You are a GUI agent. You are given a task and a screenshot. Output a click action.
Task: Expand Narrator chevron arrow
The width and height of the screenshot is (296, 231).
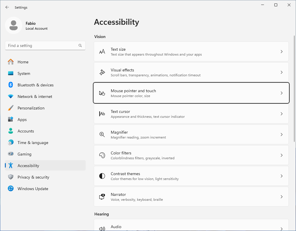click(282, 197)
